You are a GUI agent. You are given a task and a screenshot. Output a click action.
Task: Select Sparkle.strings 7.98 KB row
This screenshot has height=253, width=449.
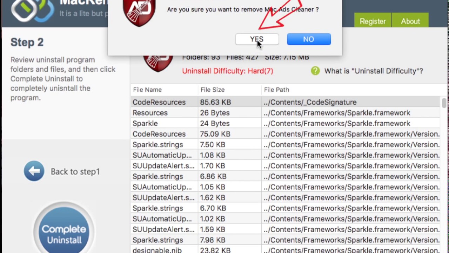point(286,240)
